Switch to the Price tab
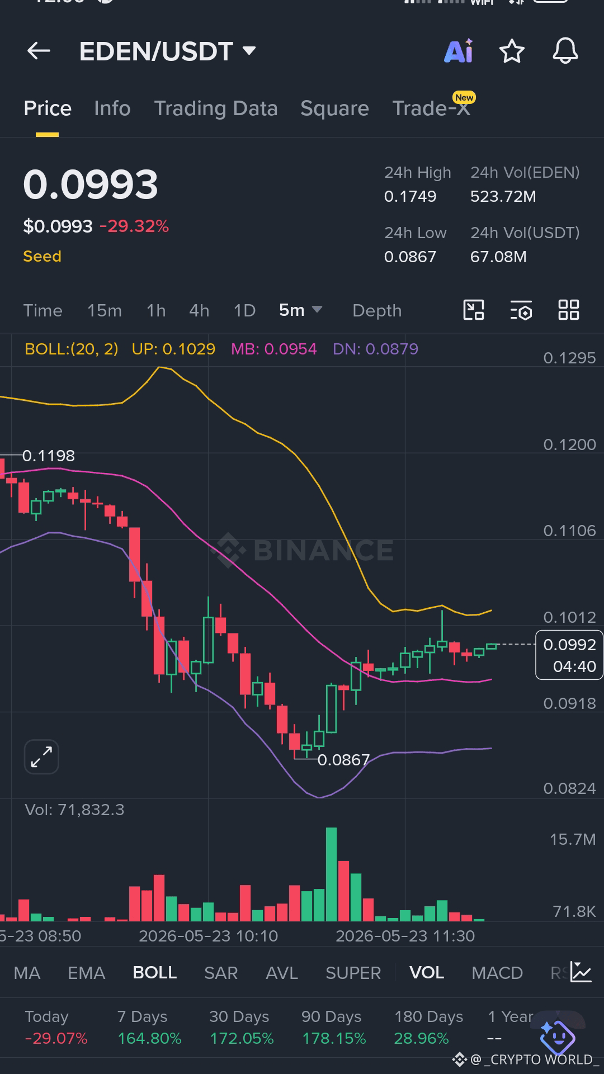The width and height of the screenshot is (604, 1074). click(x=48, y=108)
